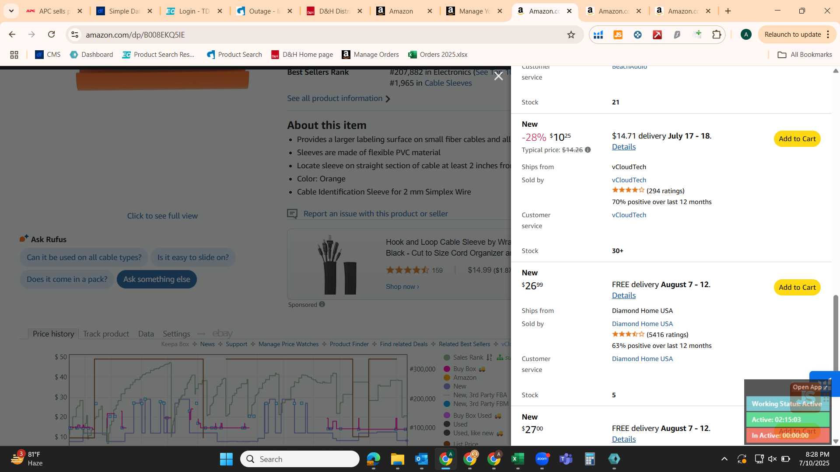Open All Bookmarks folder
This screenshot has width=840, height=472.
point(805,55)
